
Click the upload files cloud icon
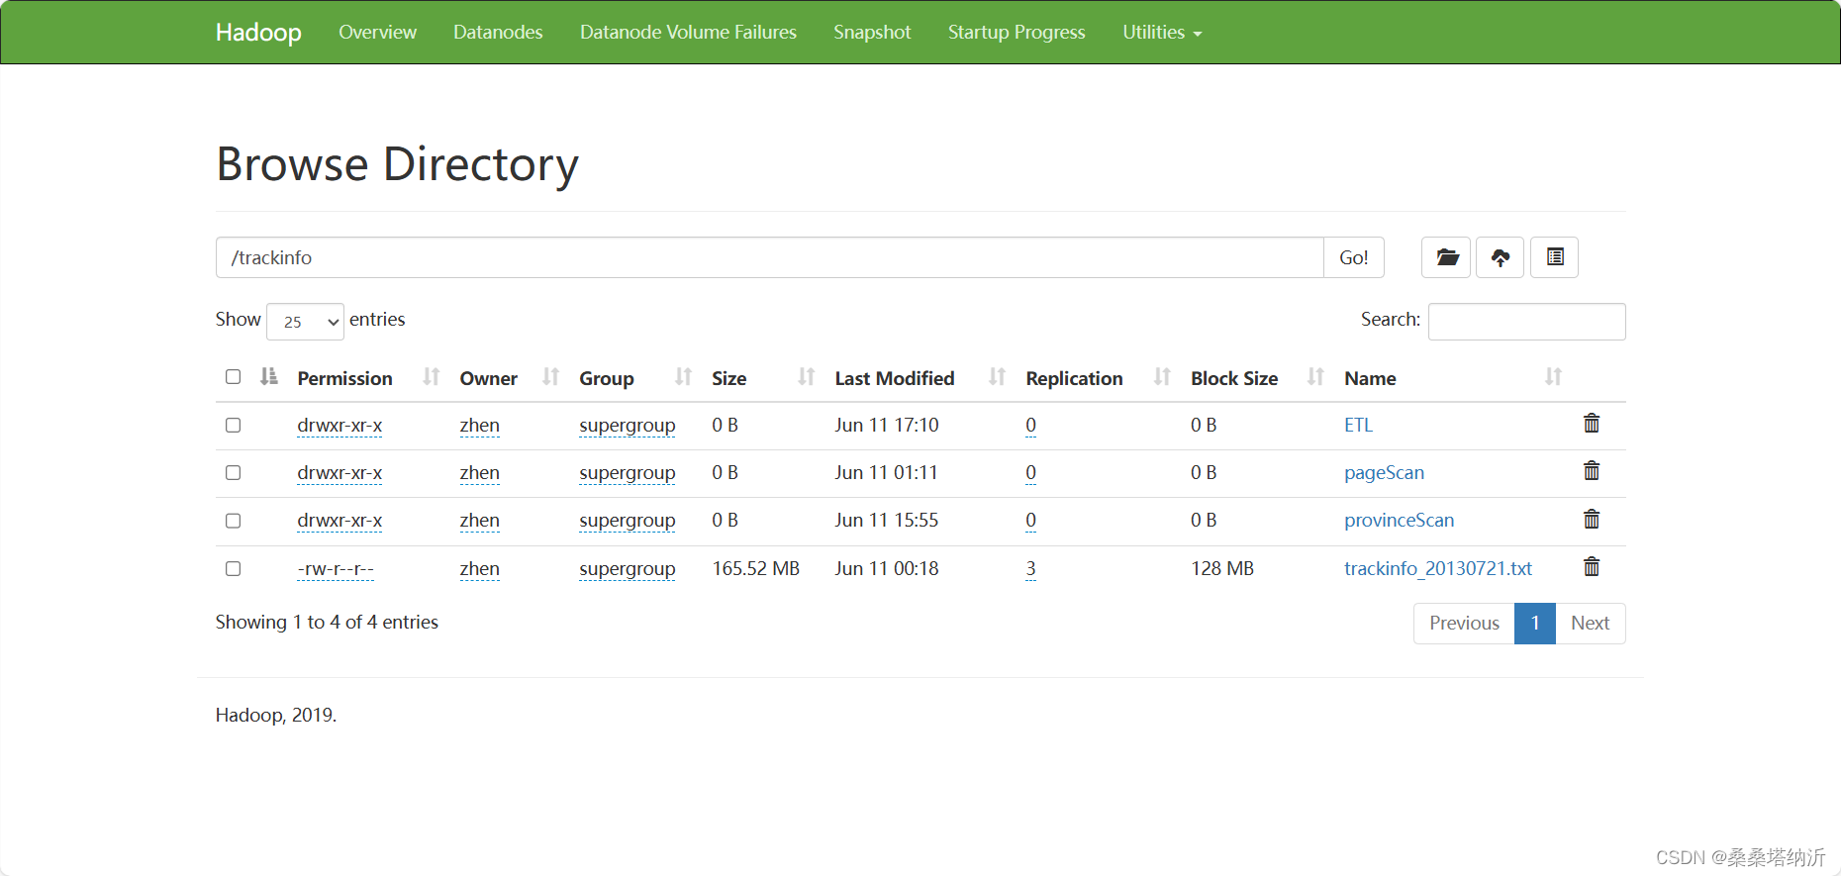click(1501, 257)
